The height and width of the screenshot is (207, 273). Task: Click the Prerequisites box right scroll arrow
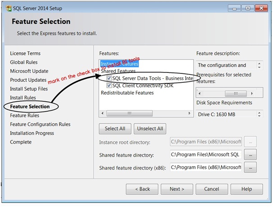(252, 94)
